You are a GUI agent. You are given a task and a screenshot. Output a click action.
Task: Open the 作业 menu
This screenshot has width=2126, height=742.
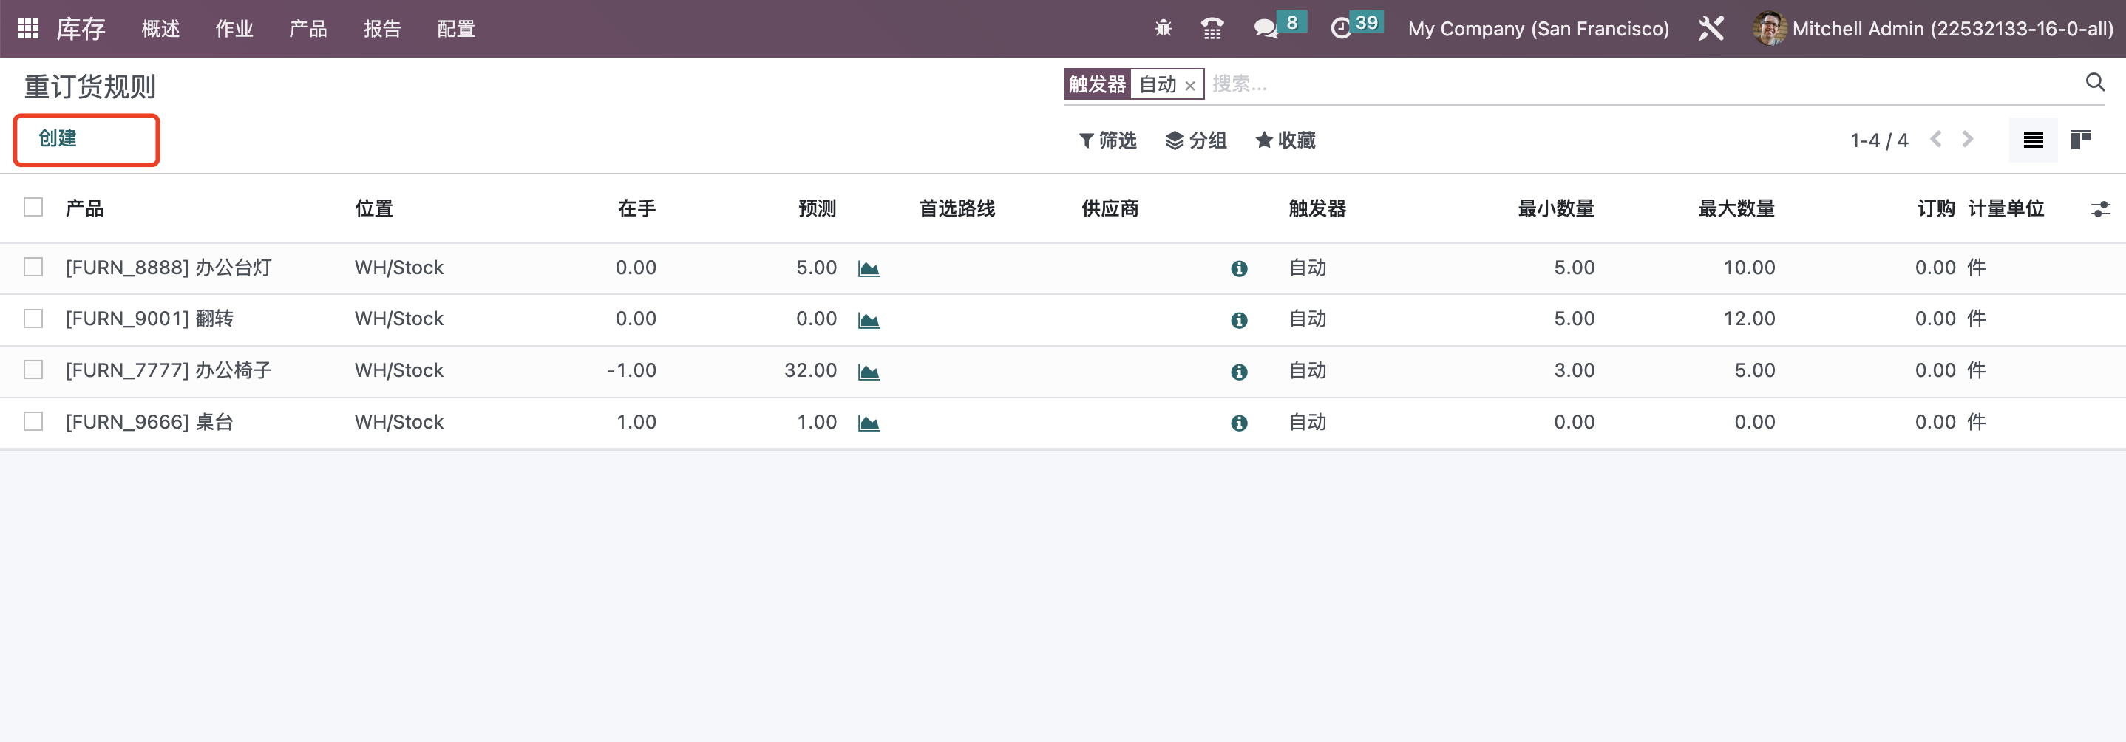(x=234, y=29)
